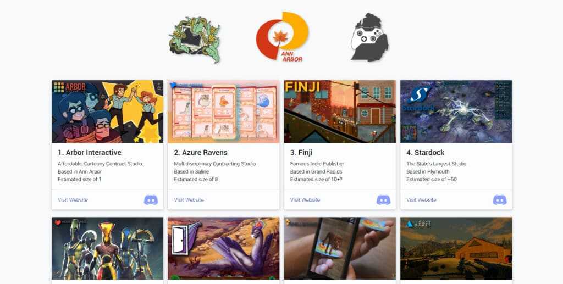563x284 pixels.
Task: Open Finji's Discord icon
Action: tap(383, 200)
